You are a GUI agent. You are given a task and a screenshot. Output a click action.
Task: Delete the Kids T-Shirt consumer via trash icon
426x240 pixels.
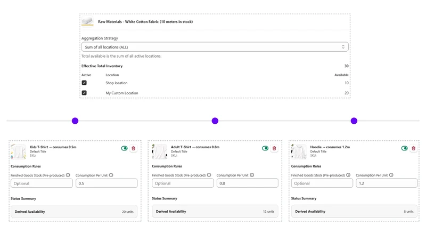click(134, 148)
